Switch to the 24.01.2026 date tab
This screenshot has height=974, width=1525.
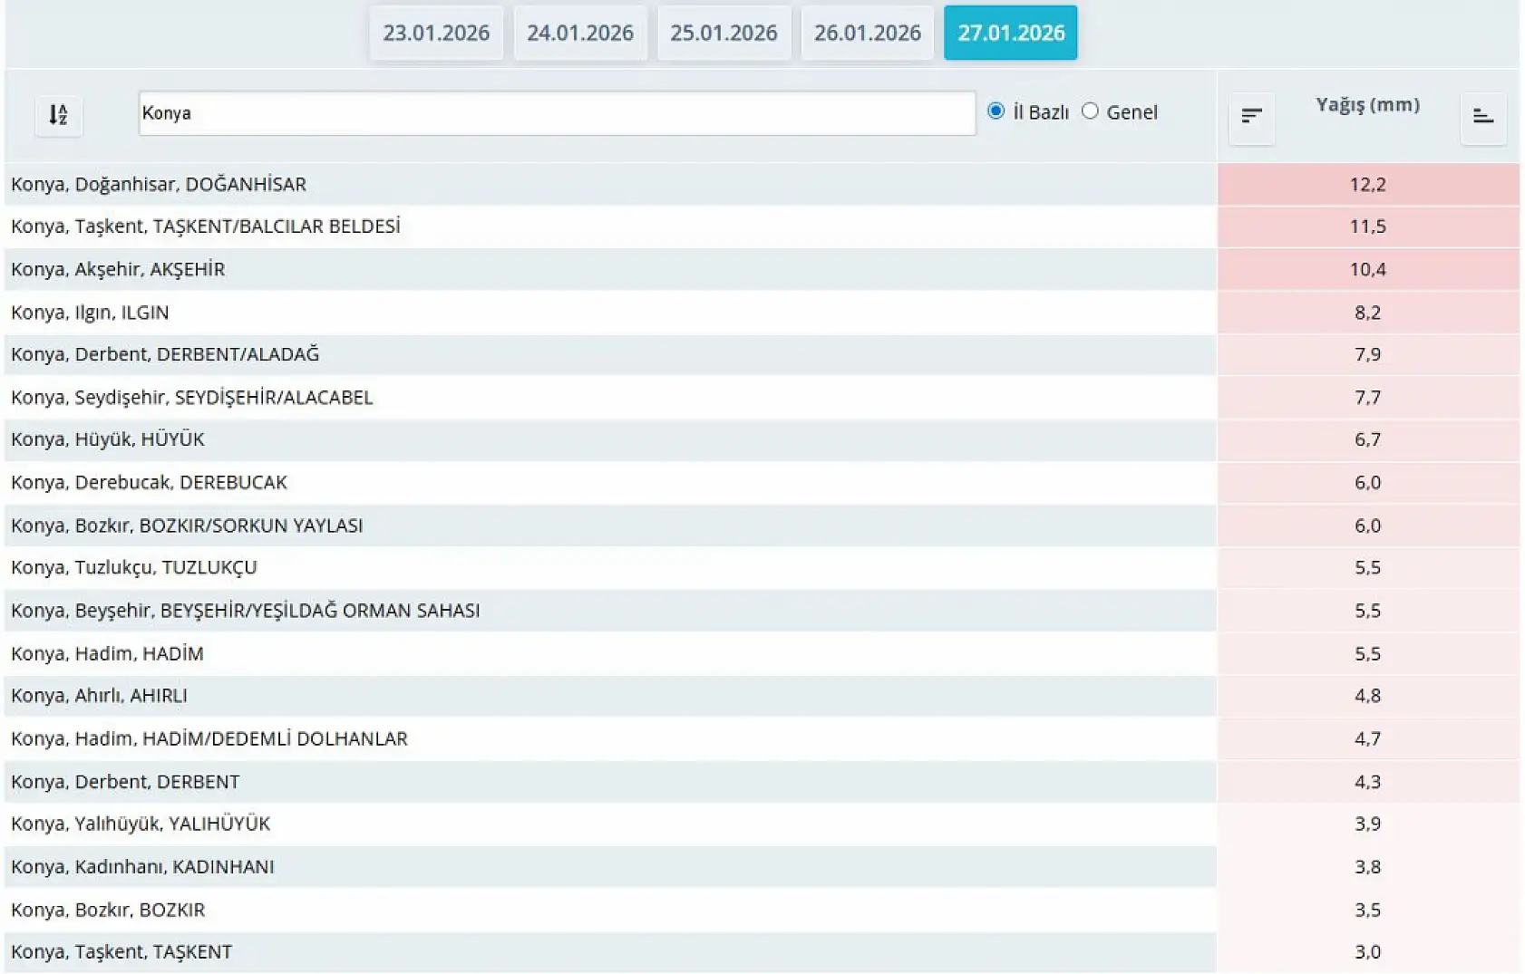pos(580,34)
